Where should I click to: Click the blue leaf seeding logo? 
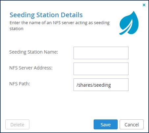[x=129, y=23]
